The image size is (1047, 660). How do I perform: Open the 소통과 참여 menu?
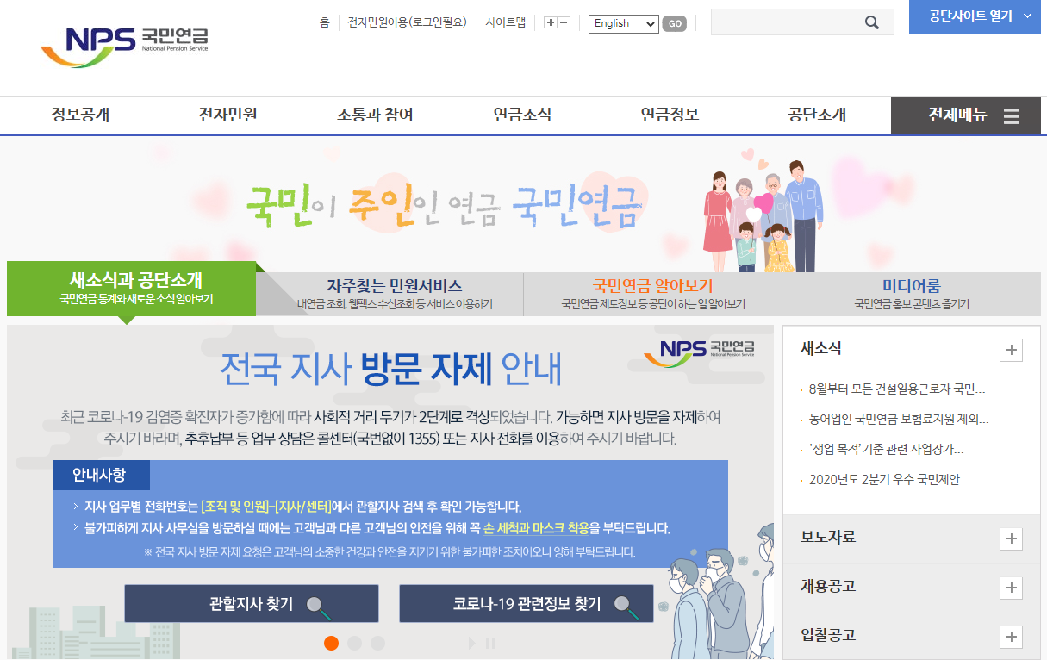pyautogui.click(x=376, y=115)
